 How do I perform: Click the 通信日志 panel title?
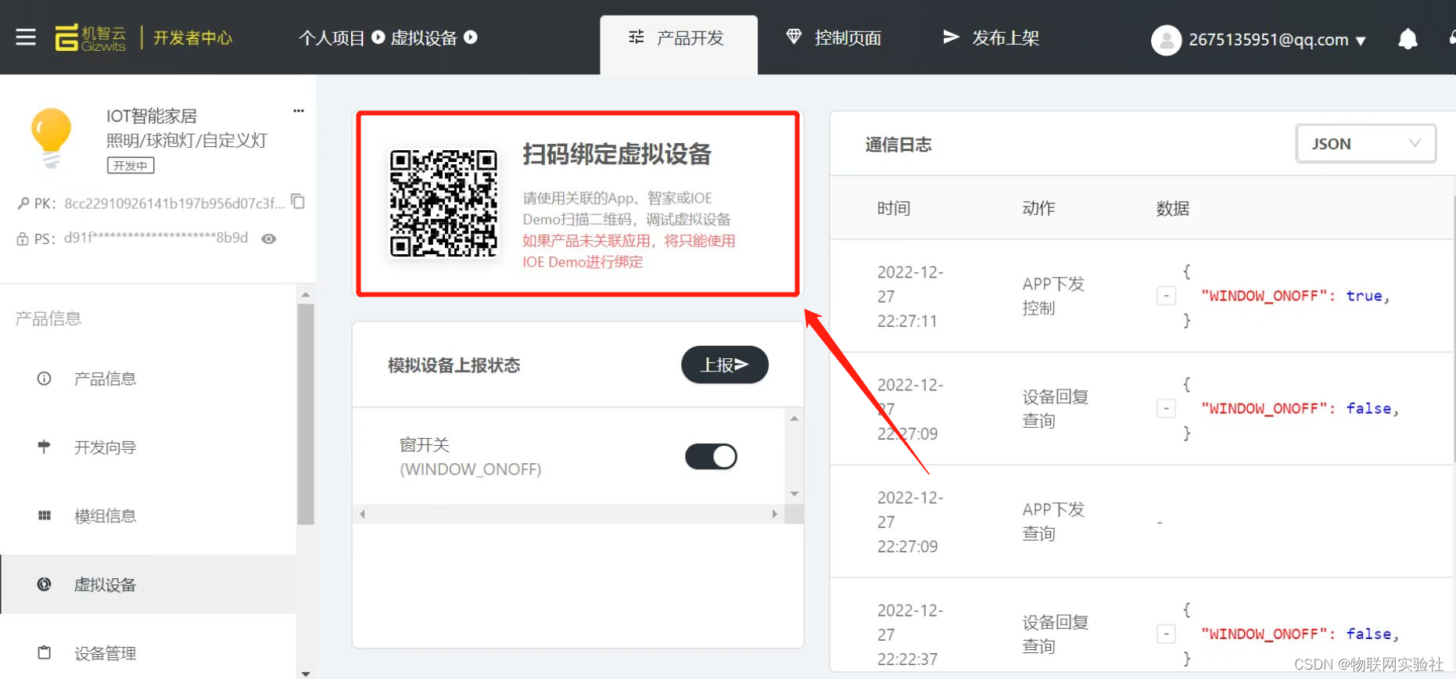tap(898, 145)
